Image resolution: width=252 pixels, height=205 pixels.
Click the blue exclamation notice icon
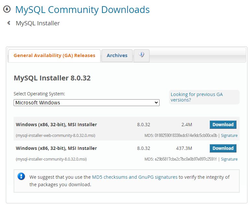tap(21, 176)
